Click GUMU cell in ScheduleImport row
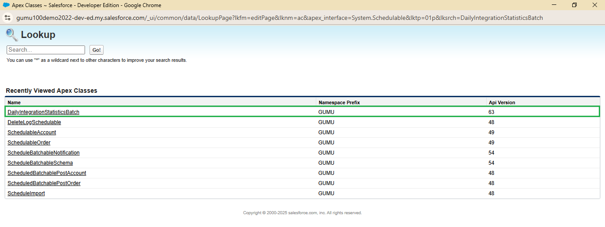 (326, 193)
